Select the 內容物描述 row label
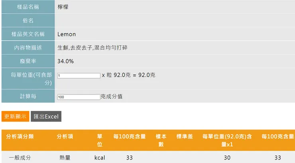The image size is (295, 163). click(x=28, y=48)
